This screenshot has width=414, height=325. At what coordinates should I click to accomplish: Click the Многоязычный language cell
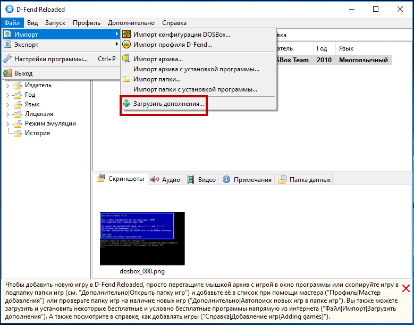tap(364, 60)
